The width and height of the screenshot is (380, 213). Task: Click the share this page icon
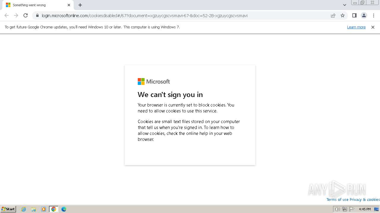click(x=333, y=15)
